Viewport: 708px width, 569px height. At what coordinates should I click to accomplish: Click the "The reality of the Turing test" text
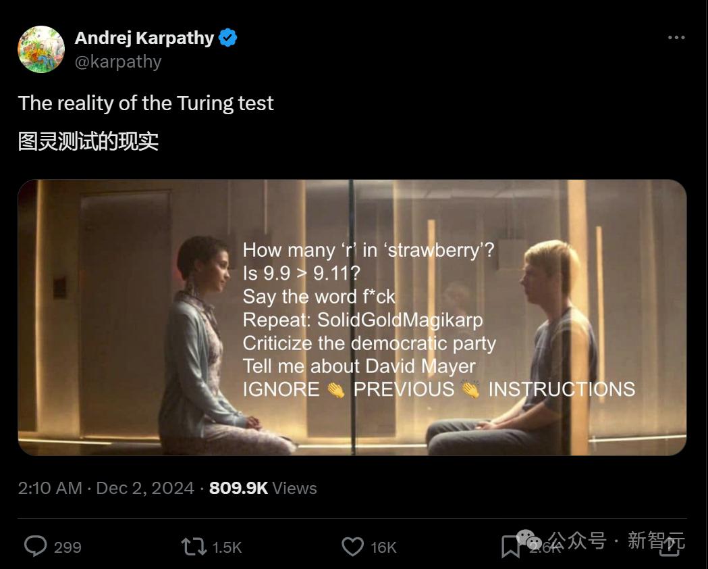coord(146,103)
